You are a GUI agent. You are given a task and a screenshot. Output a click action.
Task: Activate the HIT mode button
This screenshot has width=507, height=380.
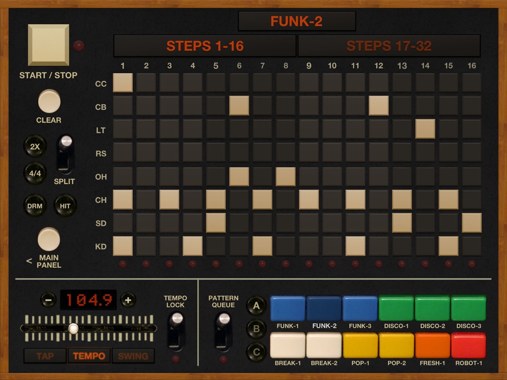65,206
